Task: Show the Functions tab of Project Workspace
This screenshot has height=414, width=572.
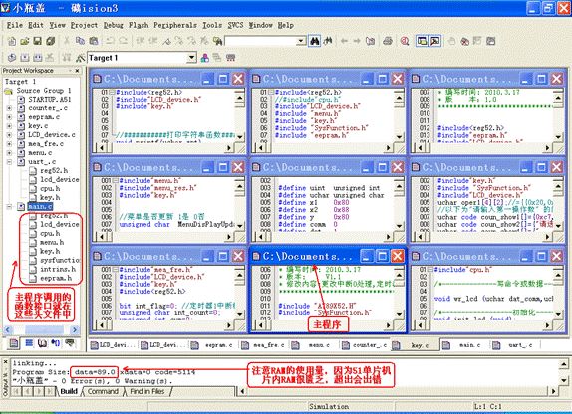Action: click(x=56, y=343)
